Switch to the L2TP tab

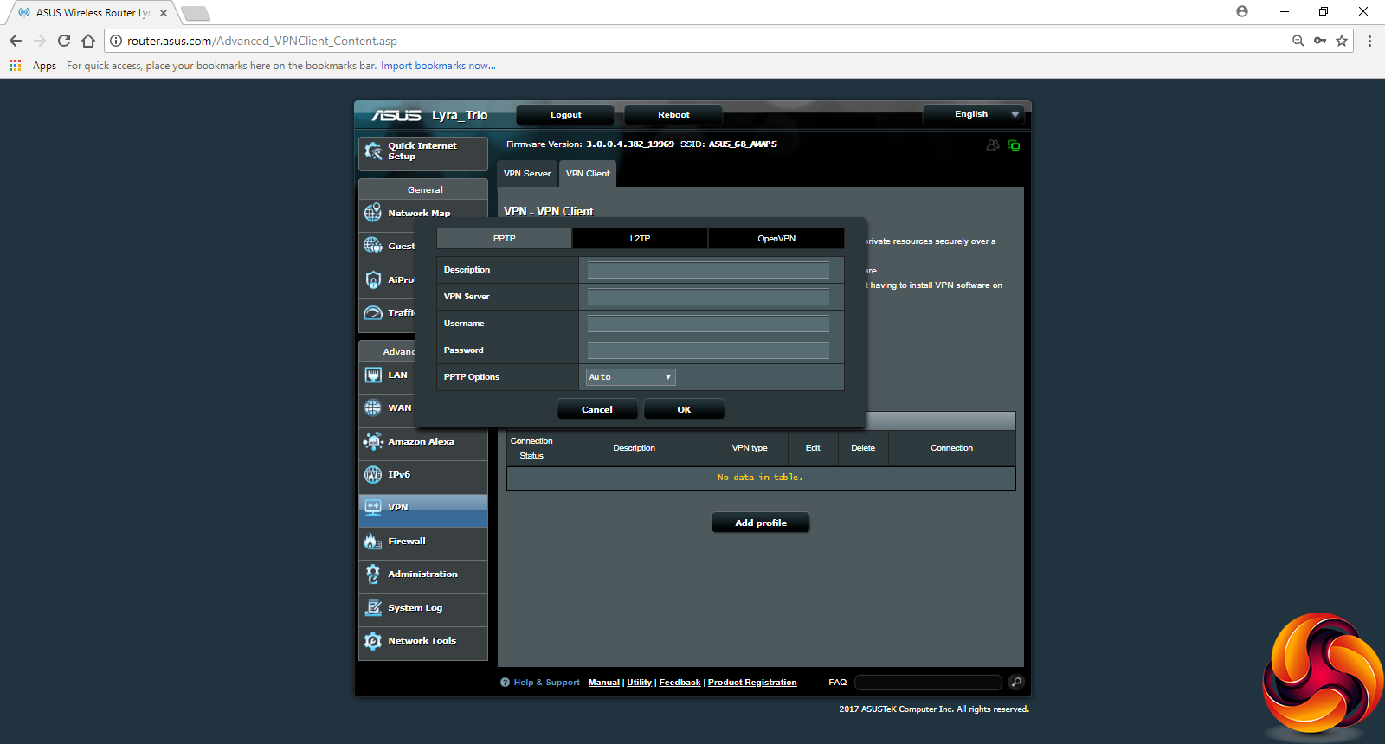point(640,239)
